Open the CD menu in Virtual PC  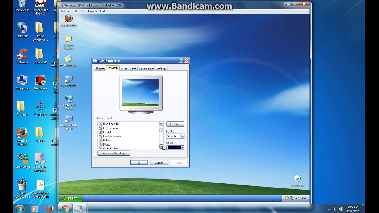[x=83, y=11]
